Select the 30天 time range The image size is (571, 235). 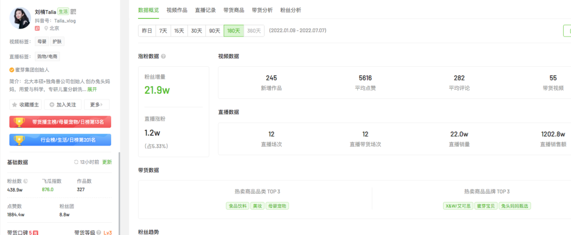tap(197, 31)
